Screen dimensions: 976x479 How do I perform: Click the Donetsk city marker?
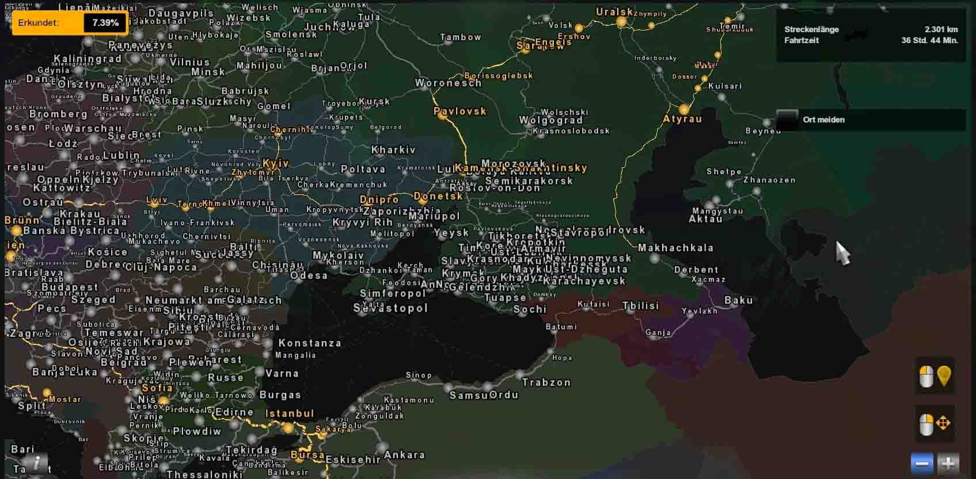click(423, 201)
